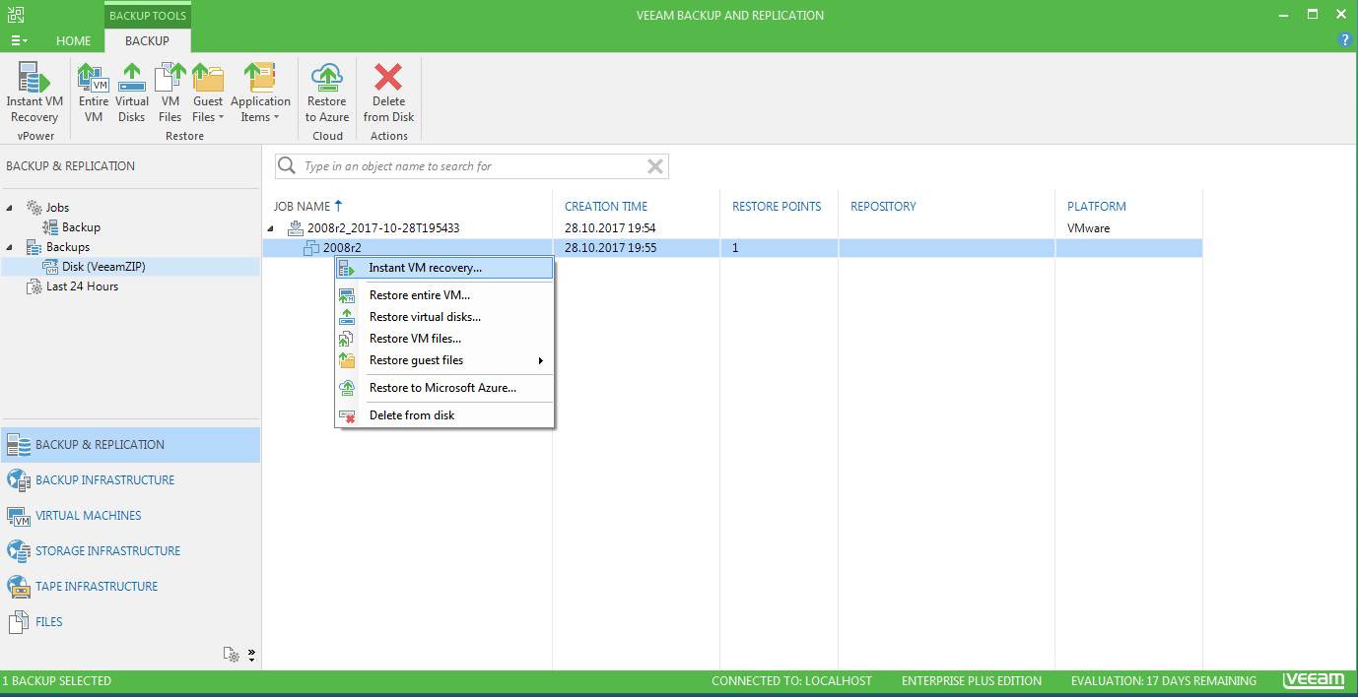The width and height of the screenshot is (1358, 697).
Task: Click magnifier icon in search box
Action: (x=288, y=166)
